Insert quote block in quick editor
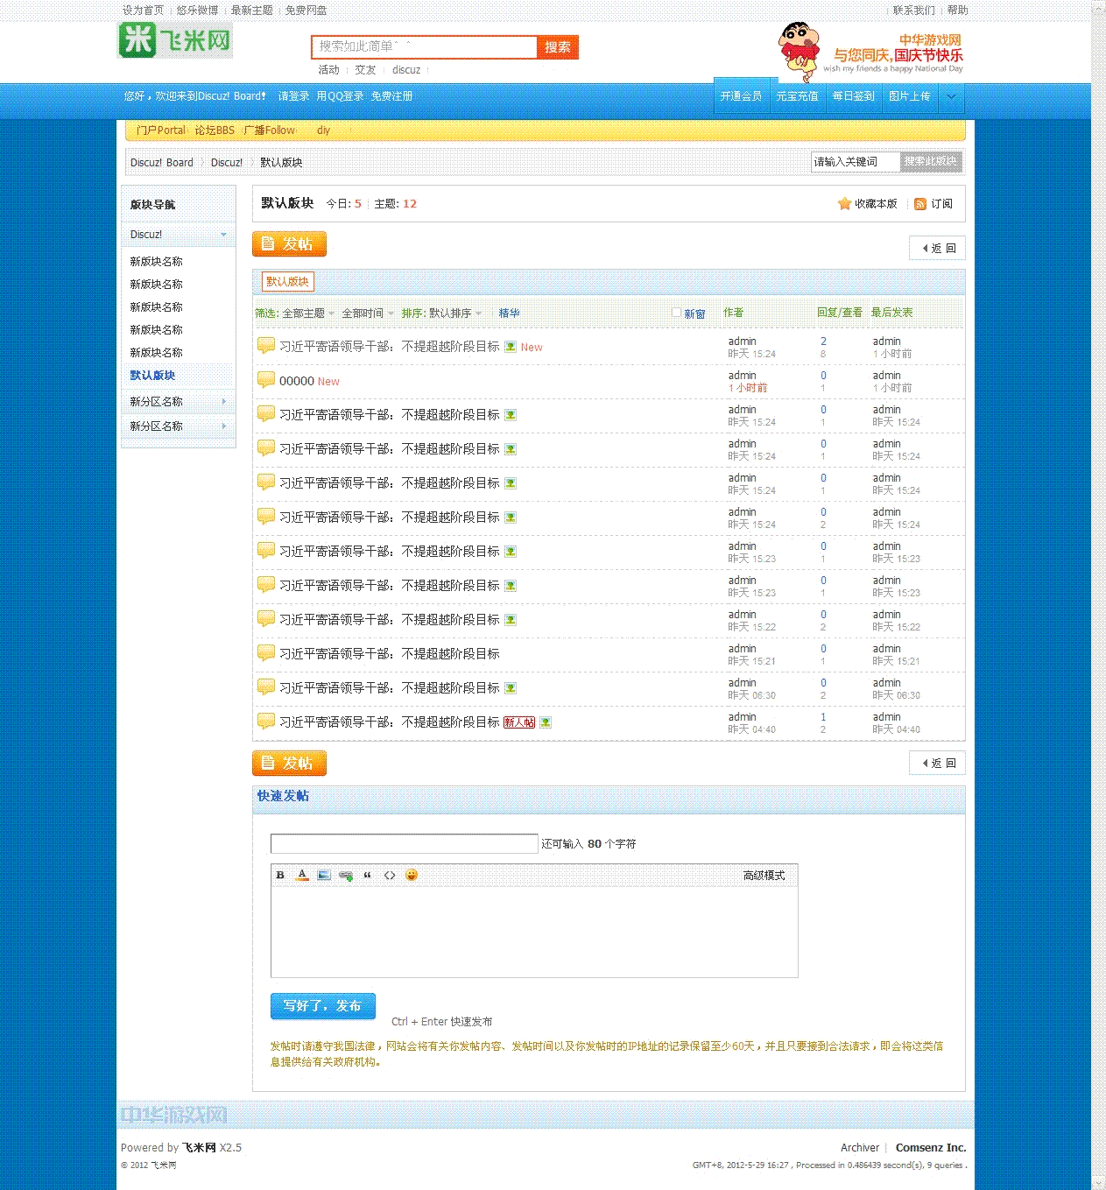 368,875
